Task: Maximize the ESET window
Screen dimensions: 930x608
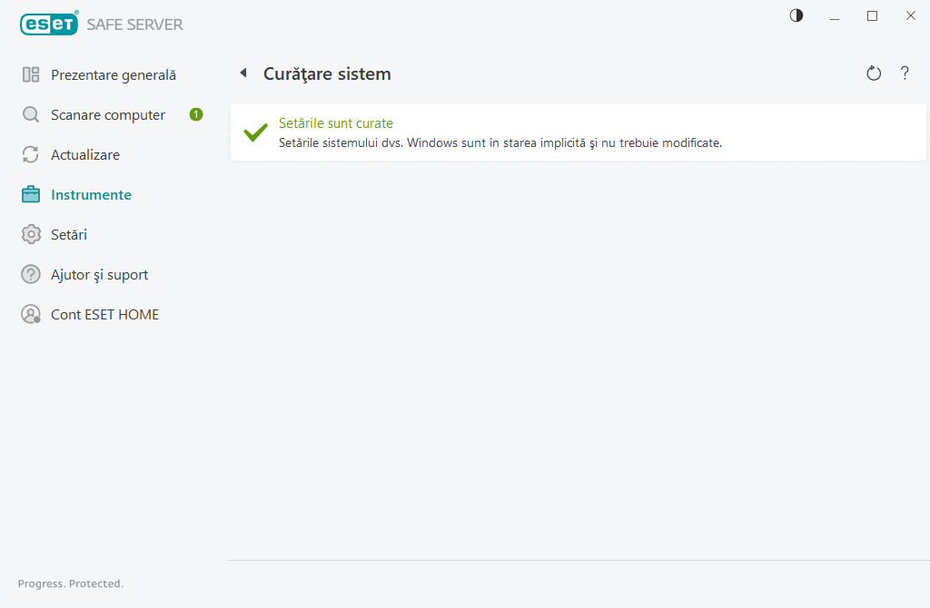Action: pyautogui.click(x=872, y=15)
